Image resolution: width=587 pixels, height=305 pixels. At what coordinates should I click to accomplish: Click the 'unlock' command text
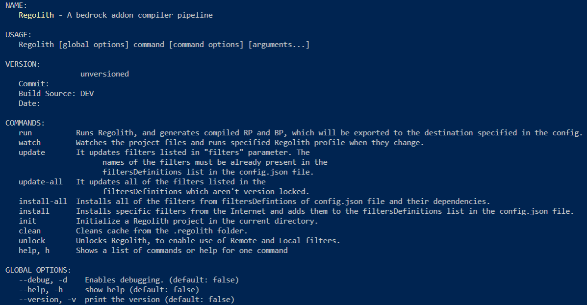tap(32, 241)
